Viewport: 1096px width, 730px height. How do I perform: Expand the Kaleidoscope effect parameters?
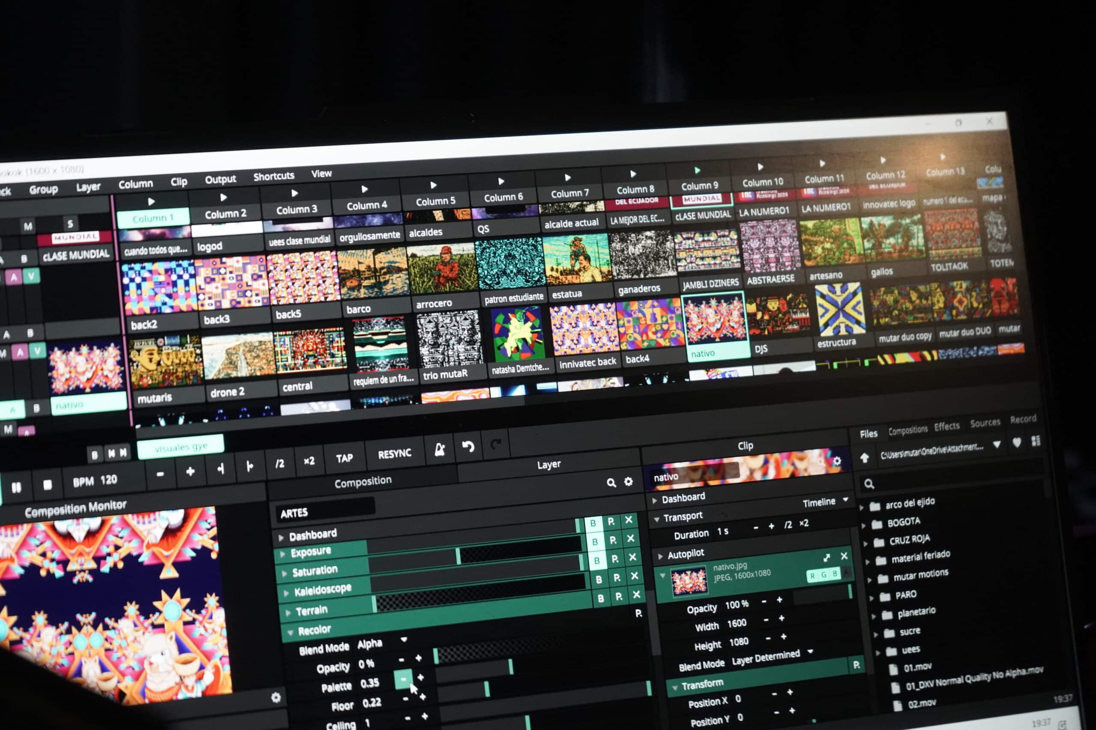pyautogui.click(x=286, y=593)
